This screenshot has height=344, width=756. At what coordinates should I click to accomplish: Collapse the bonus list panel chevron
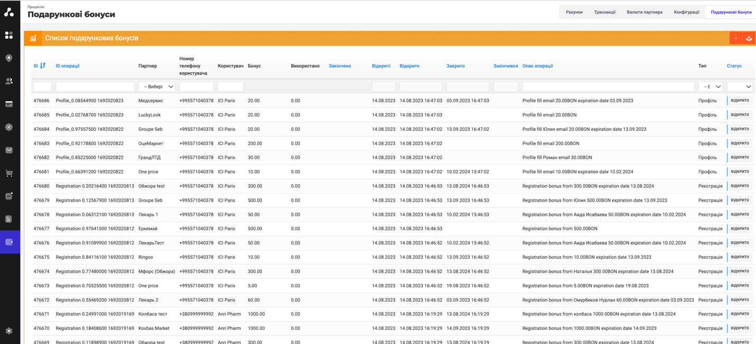tap(735, 38)
